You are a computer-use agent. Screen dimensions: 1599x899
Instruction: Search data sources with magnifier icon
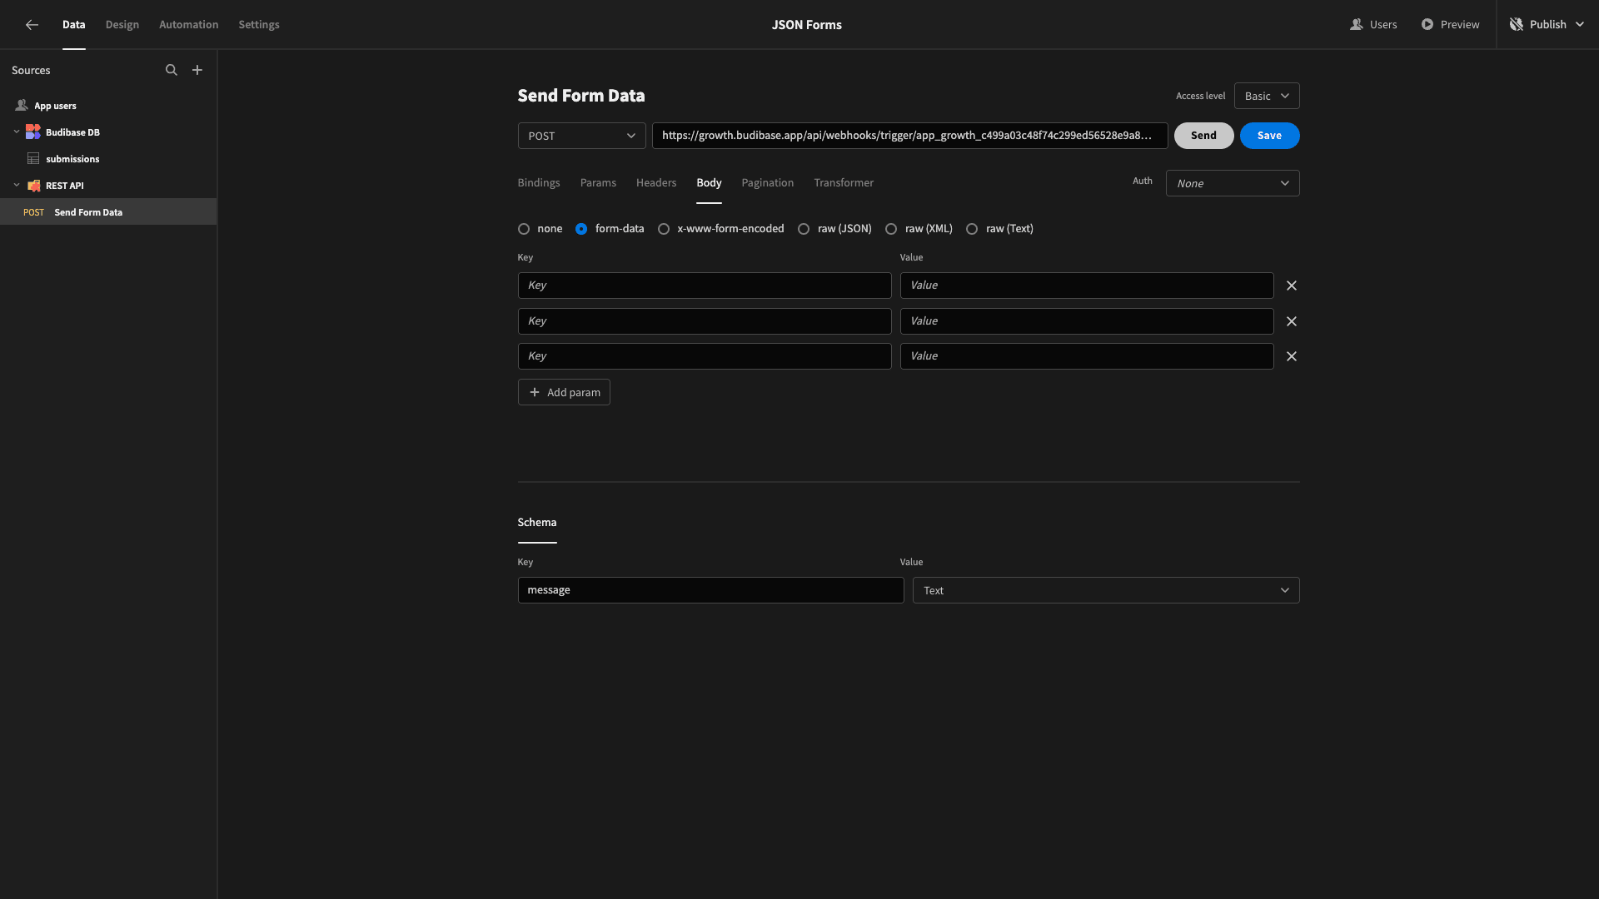pyautogui.click(x=172, y=71)
